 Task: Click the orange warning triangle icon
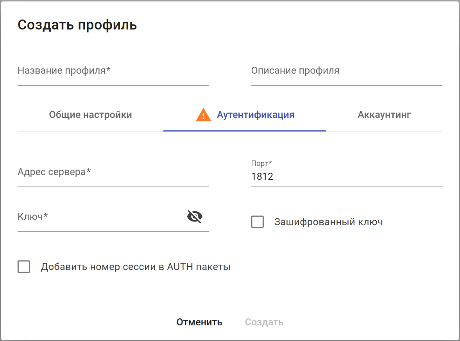pos(203,115)
